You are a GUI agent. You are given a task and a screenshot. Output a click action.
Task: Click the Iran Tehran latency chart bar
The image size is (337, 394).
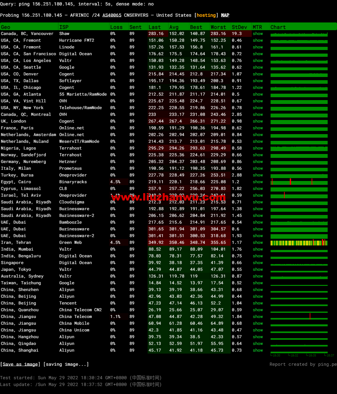(299, 243)
